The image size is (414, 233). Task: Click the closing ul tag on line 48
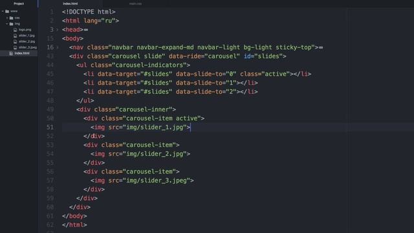85,101
